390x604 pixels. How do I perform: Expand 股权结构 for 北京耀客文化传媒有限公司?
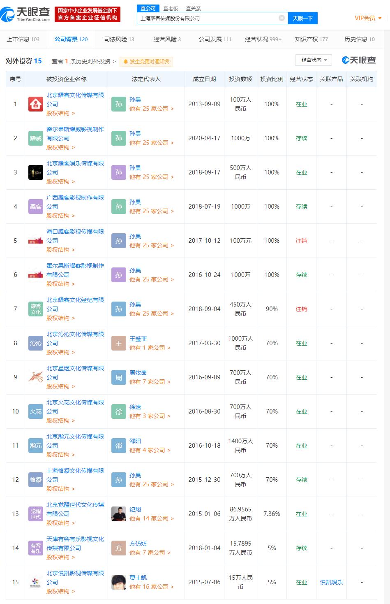point(60,113)
